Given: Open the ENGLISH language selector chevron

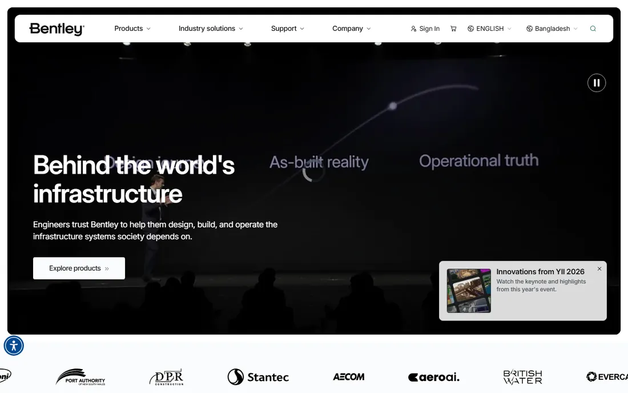Looking at the screenshot, I should 509,29.
